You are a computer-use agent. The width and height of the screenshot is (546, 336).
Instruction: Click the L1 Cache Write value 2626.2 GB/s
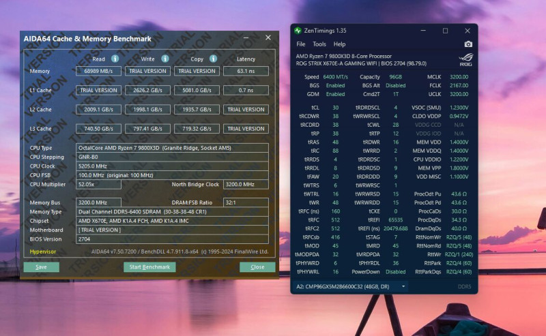pyautogui.click(x=147, y=90)
